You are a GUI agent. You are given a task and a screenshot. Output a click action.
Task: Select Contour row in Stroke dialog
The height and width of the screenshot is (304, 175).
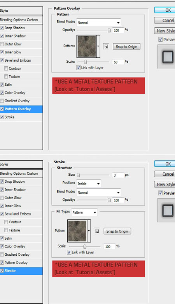21,222
